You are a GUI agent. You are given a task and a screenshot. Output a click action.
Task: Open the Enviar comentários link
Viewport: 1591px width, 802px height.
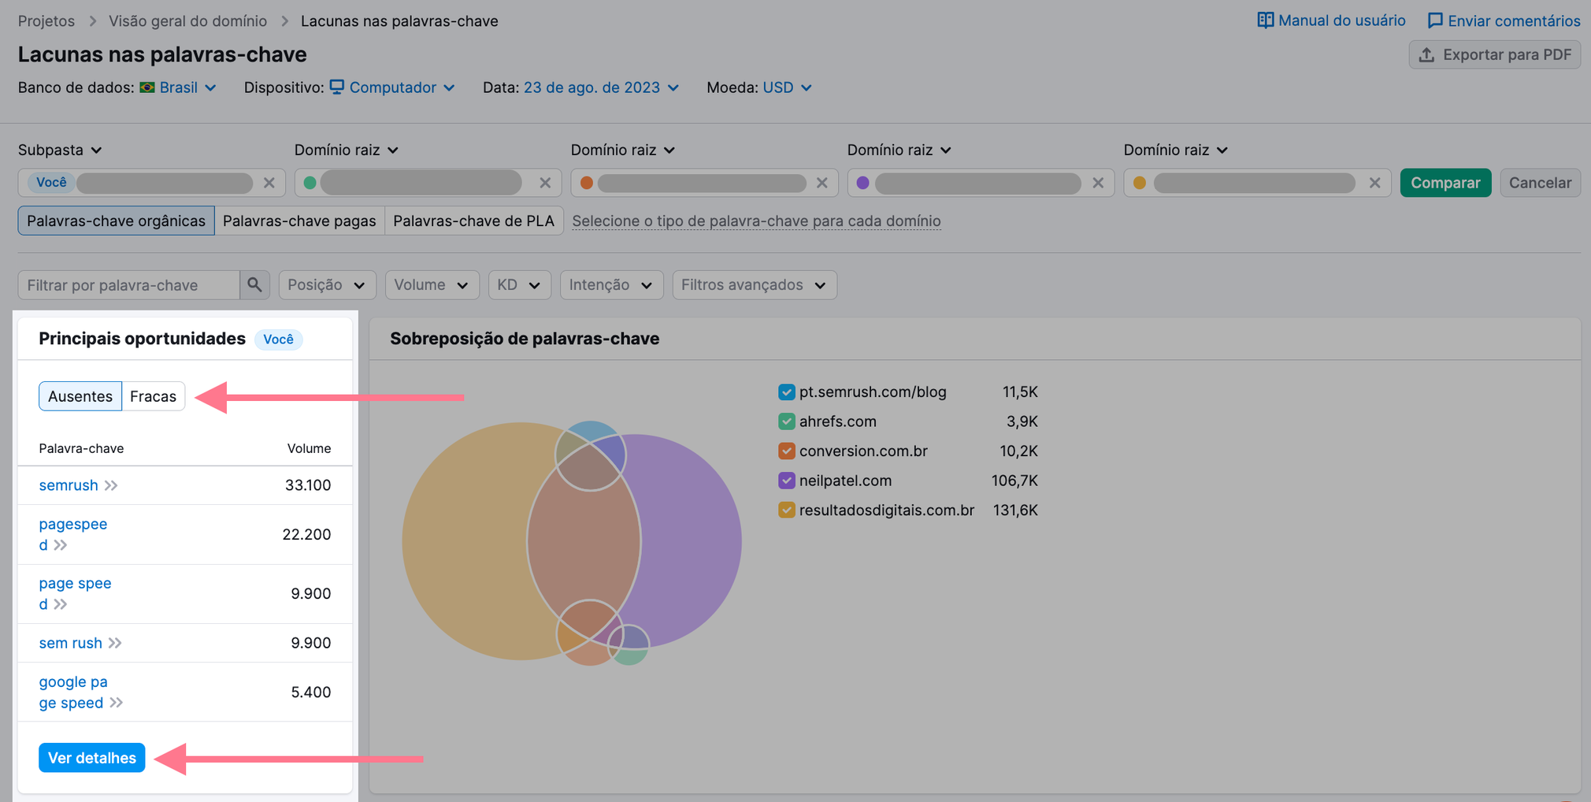click(1504, 20)
